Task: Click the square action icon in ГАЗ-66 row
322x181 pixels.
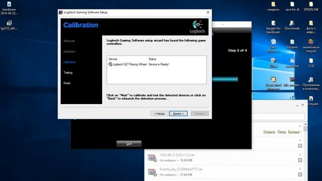Action: point(300,160)
